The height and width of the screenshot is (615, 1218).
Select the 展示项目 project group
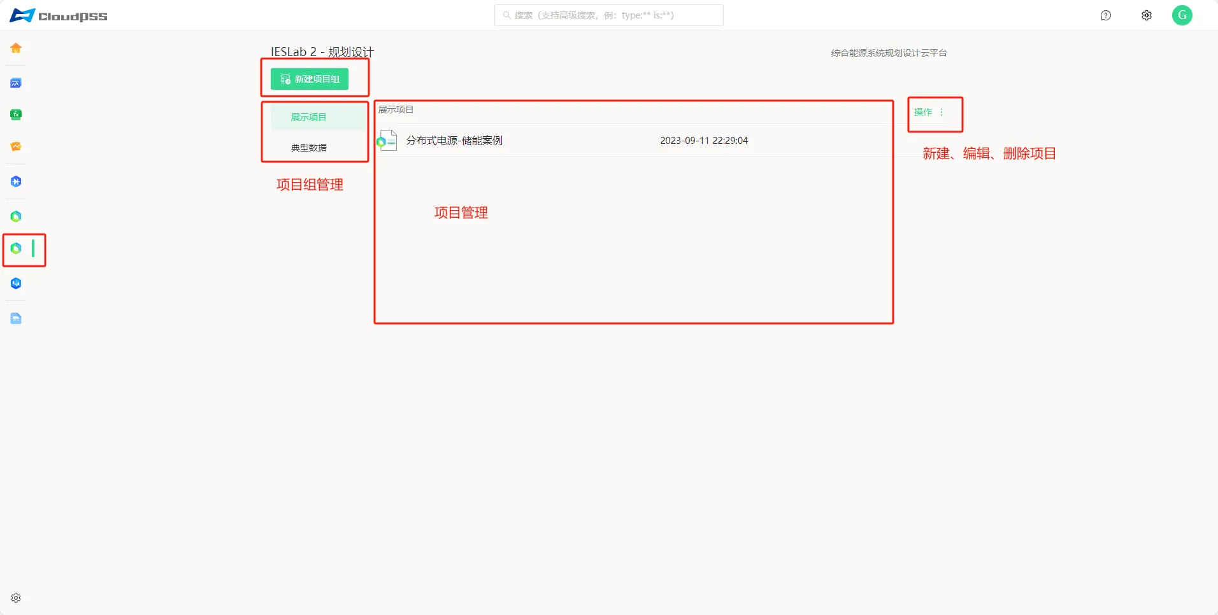(x=319, y=117)
